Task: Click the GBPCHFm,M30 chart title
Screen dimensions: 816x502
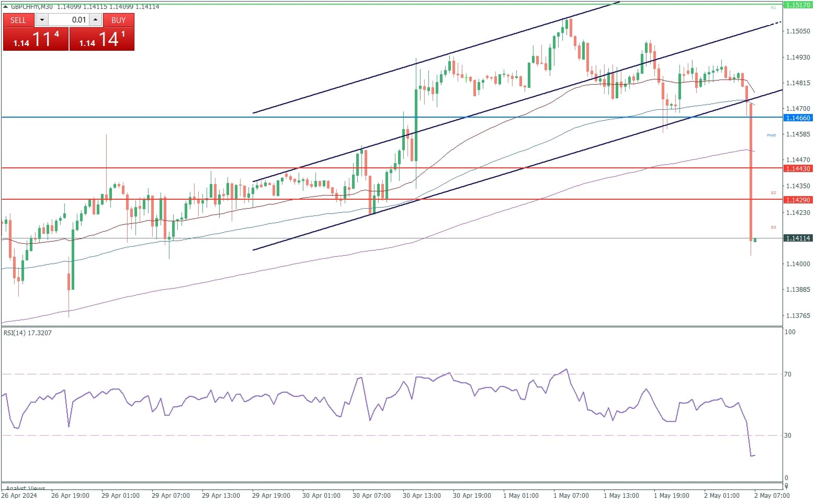Action: [x=31, y=7]
